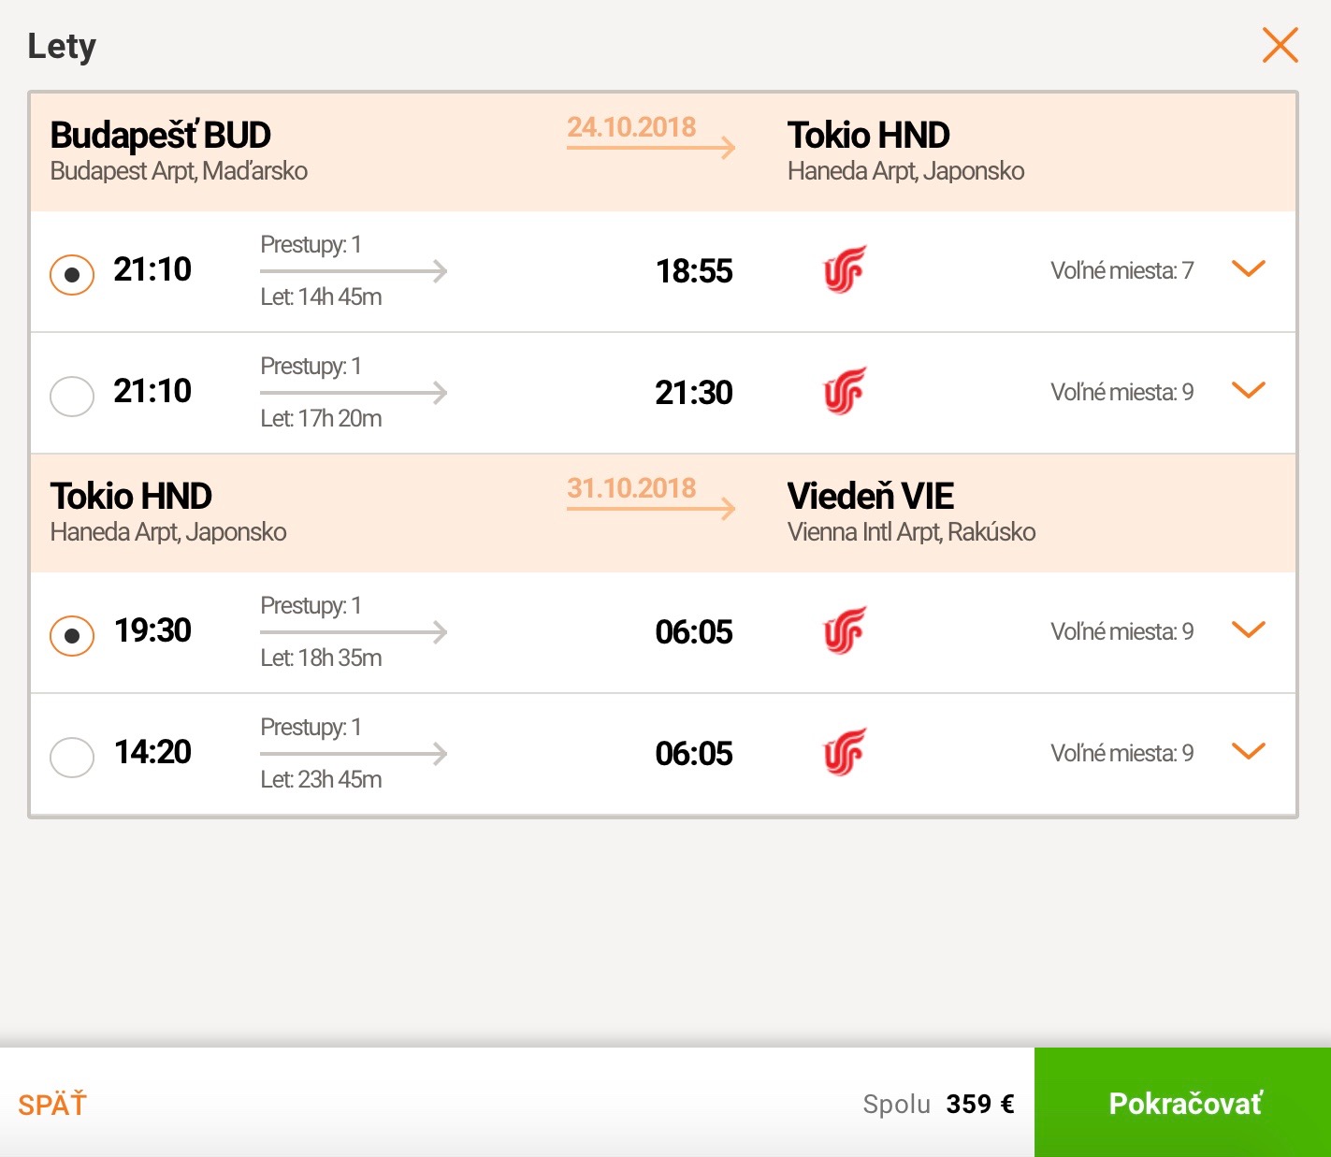
Task: Go back with SPÄŤ link
Action: click(52, 1104)
